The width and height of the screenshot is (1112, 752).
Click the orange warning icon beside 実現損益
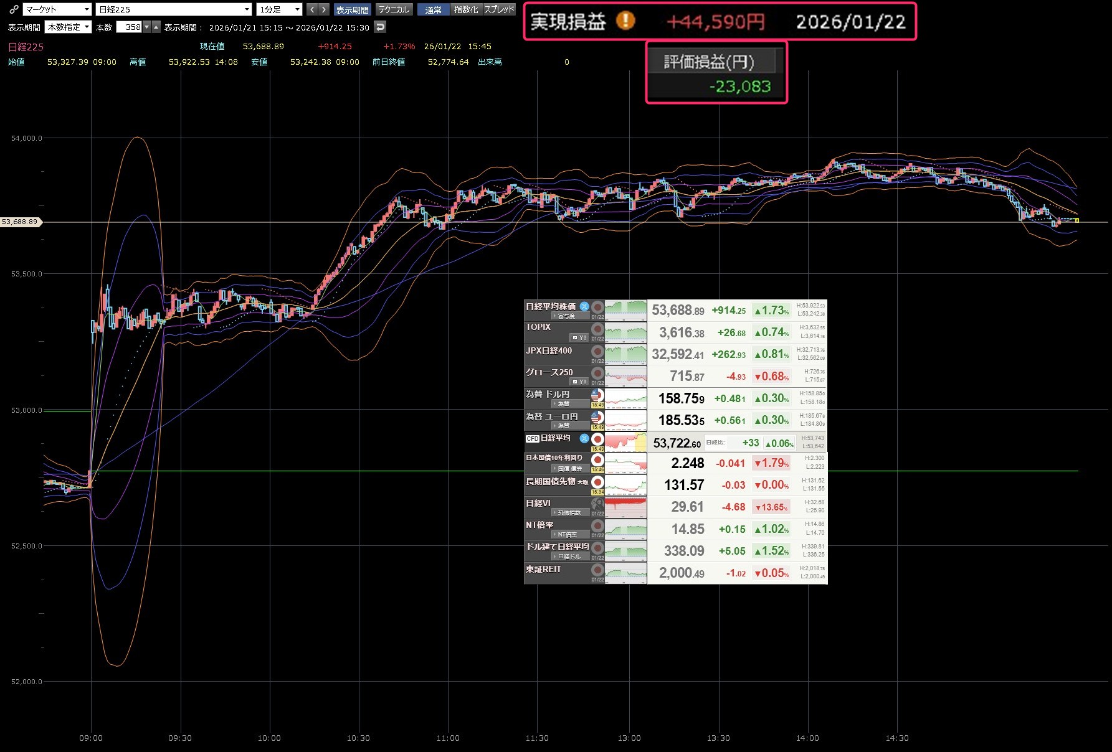625,21
